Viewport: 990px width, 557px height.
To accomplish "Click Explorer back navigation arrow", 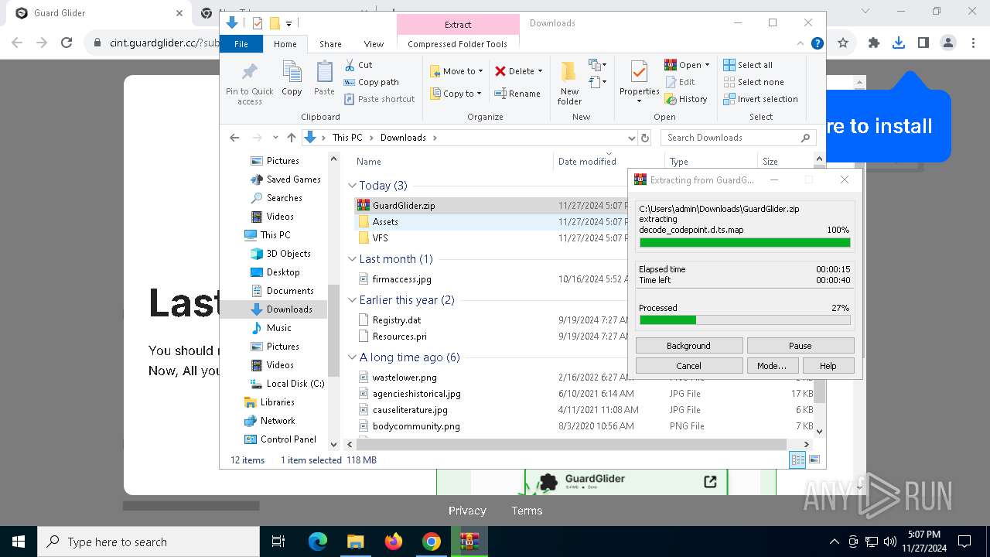I will coord(234,138).
